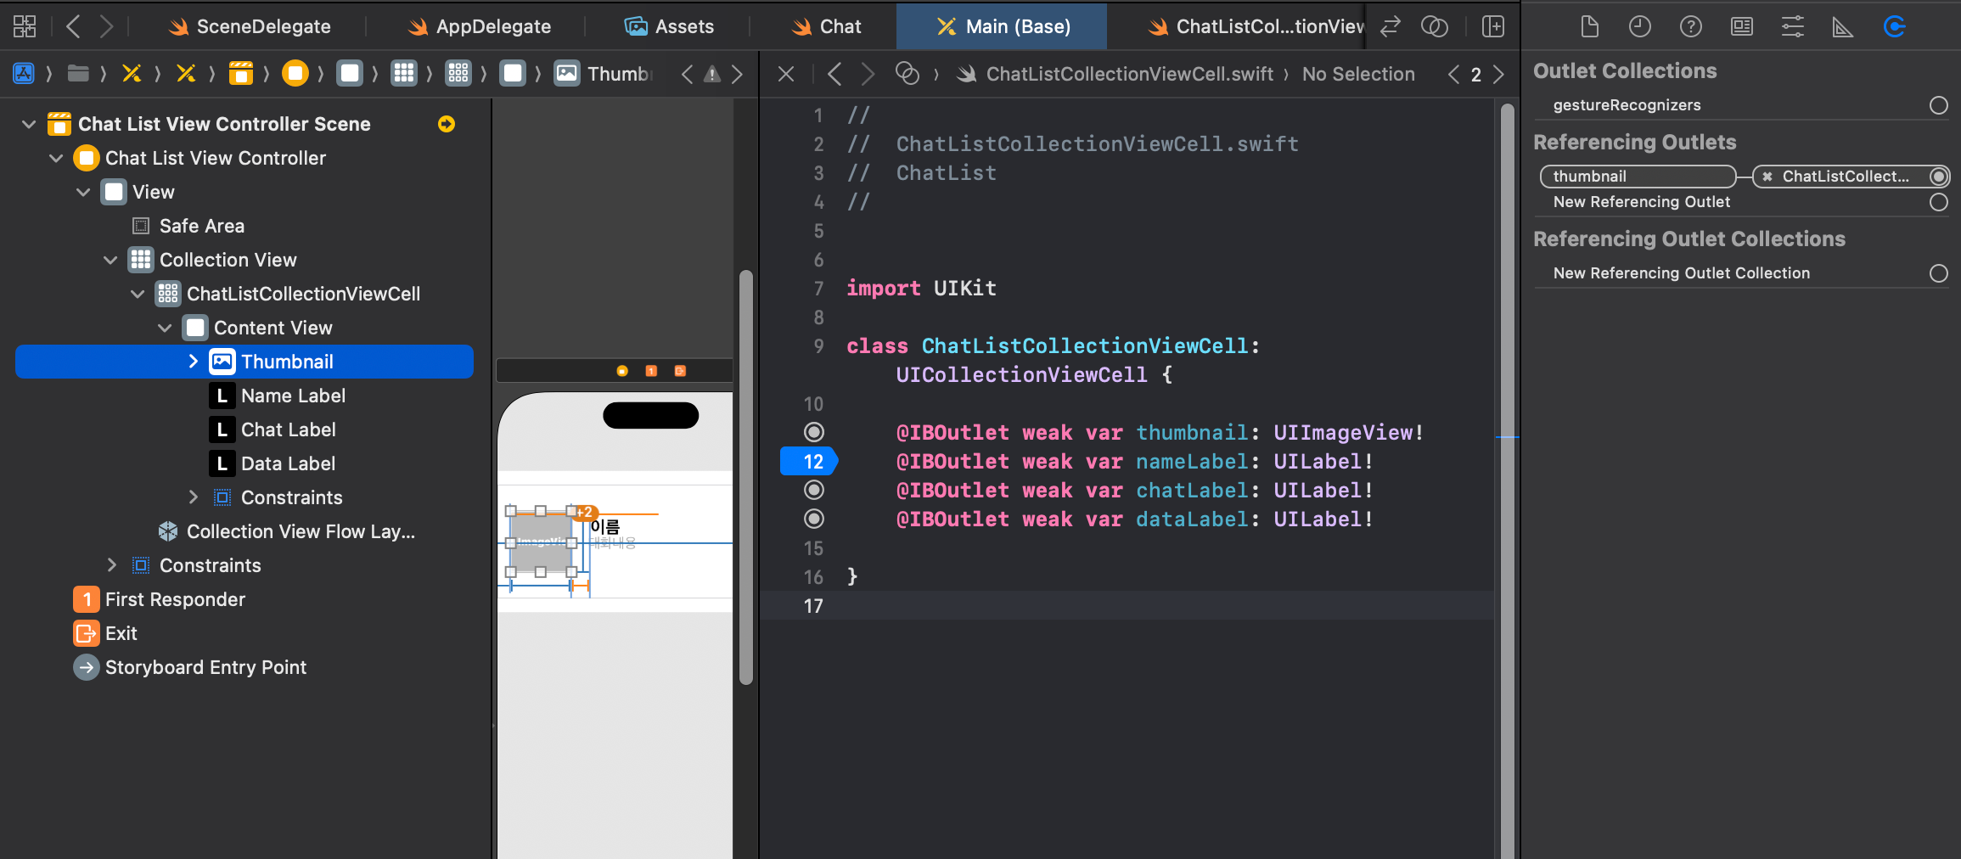Go to previous counterpart file
The height and width of the screenshot is (859, 1961).
click(x=1453, y=75)
